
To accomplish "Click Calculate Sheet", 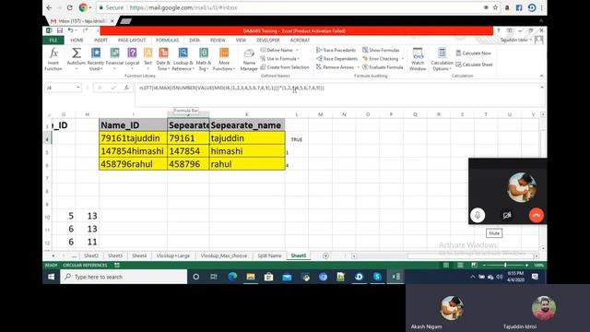I will pos(474,65).
